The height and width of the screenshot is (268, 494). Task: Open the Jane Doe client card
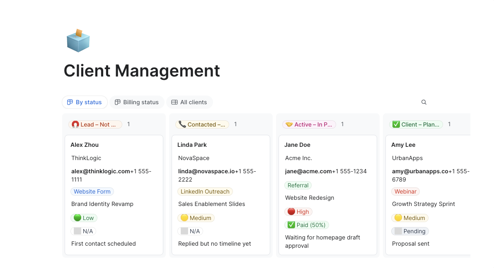click(x=297, y=145)
